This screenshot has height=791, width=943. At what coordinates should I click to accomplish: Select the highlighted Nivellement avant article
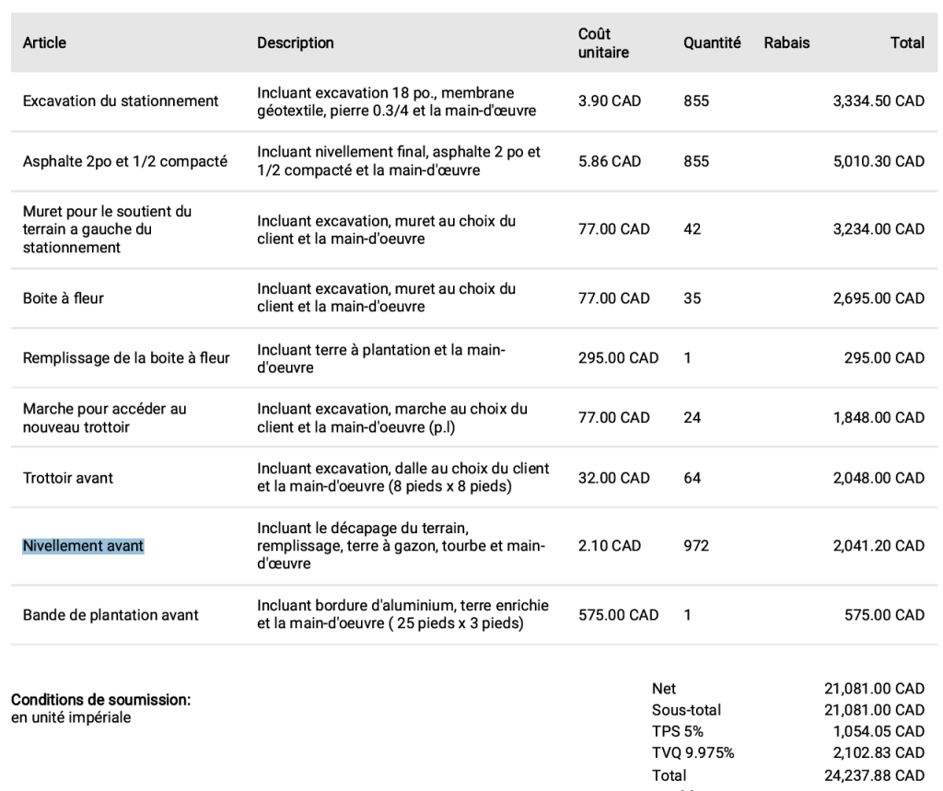(x=83, y=546)
